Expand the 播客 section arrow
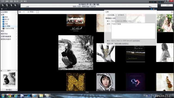174x98 pixels. point(16,31)
